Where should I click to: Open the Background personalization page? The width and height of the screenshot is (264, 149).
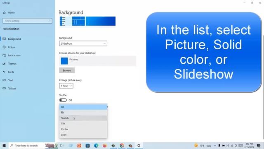pyautogui.click(x=12, y=38)
